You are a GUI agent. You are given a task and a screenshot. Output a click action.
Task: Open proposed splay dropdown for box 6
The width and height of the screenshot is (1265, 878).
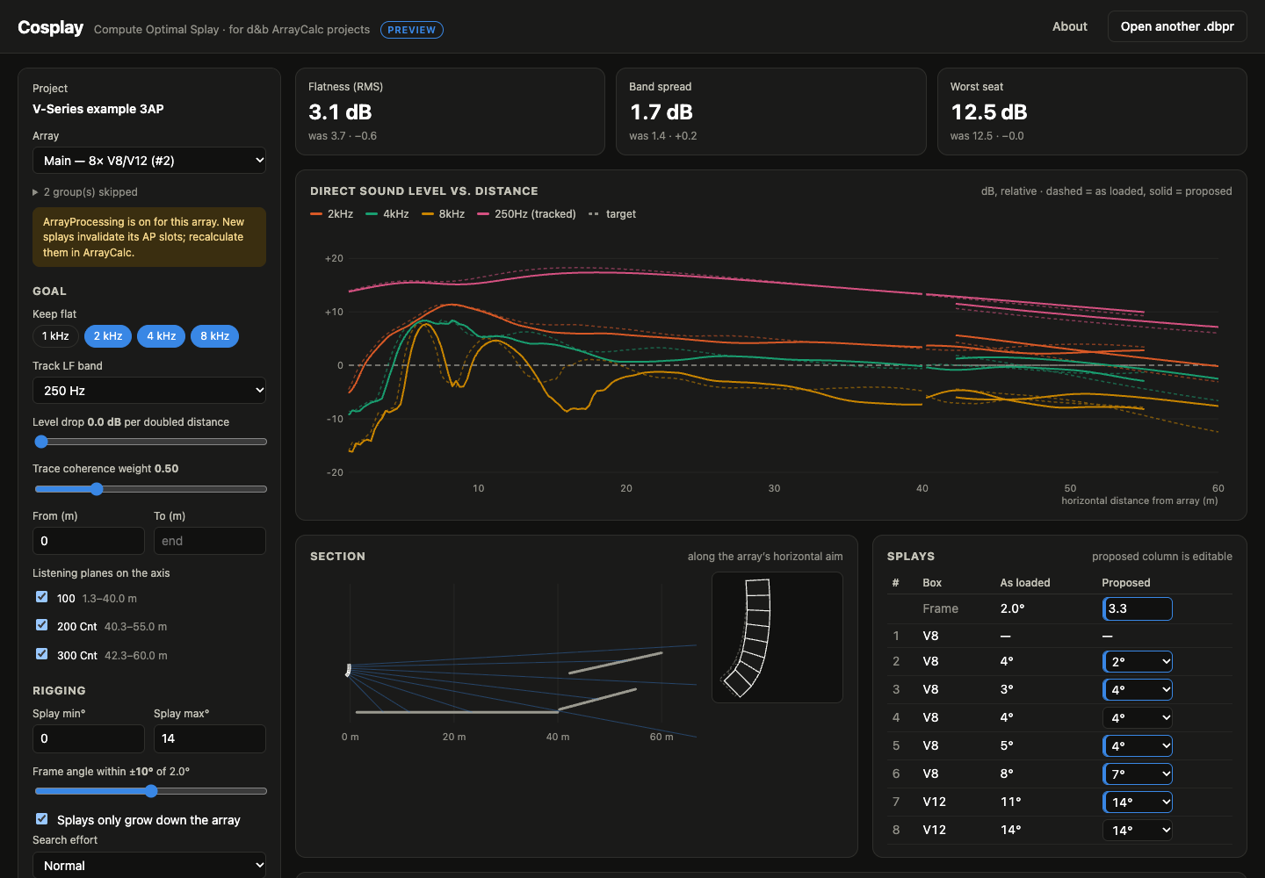tap(1138, 774)
